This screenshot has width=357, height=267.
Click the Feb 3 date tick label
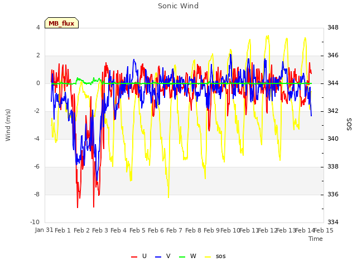click(x=100, y=230)
